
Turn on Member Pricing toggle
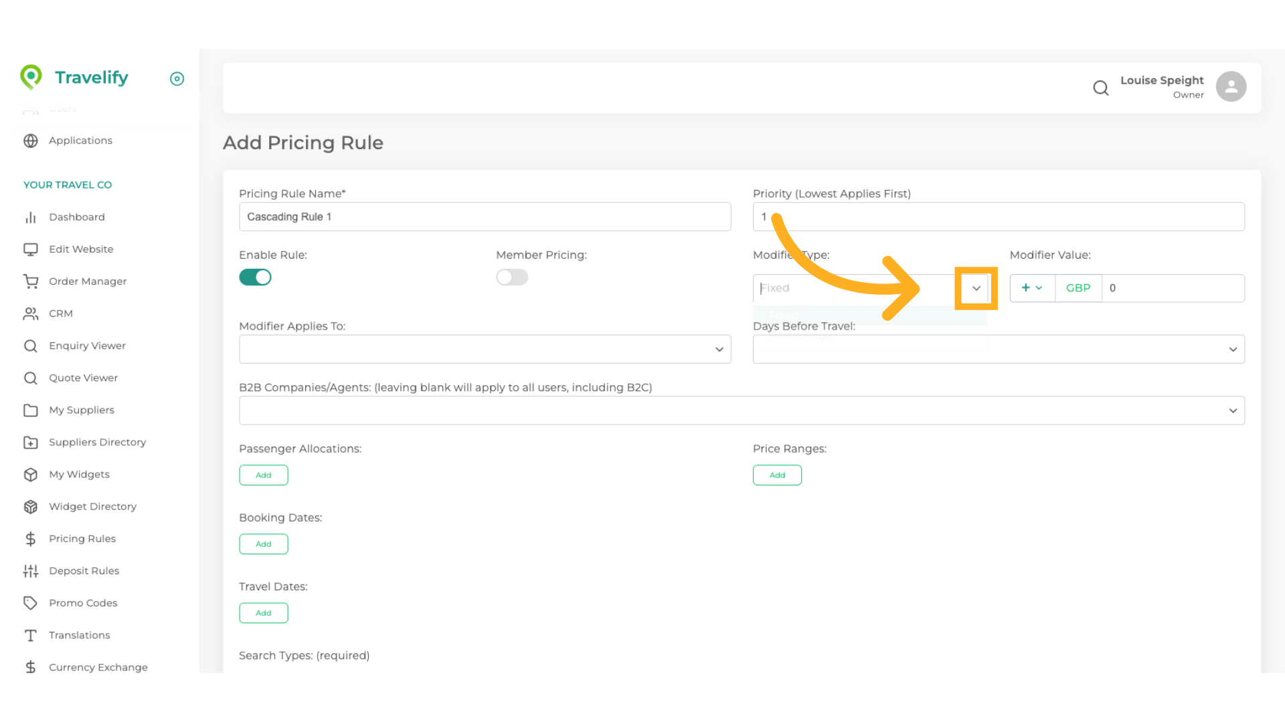click(512, 277)
